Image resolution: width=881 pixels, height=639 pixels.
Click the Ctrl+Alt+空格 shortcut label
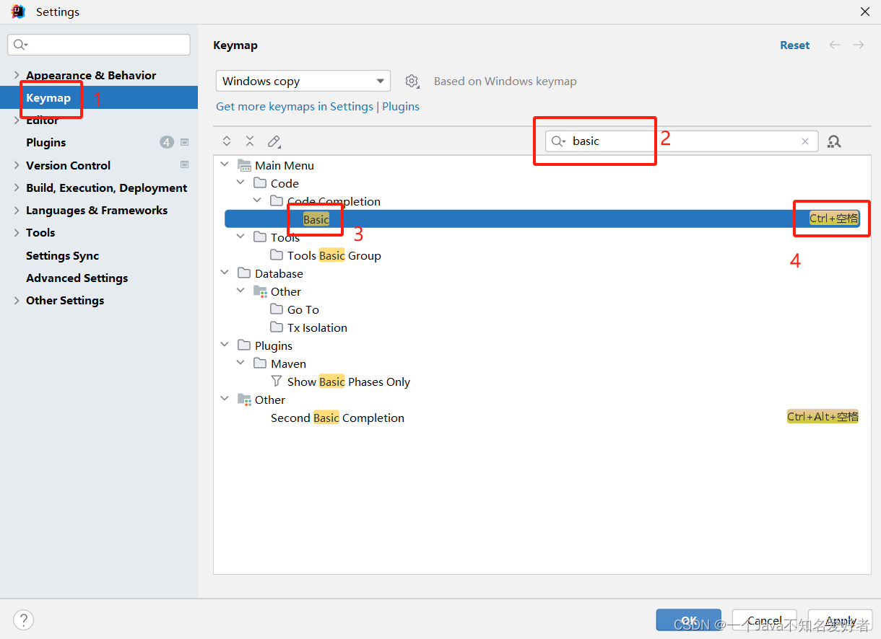823,417
